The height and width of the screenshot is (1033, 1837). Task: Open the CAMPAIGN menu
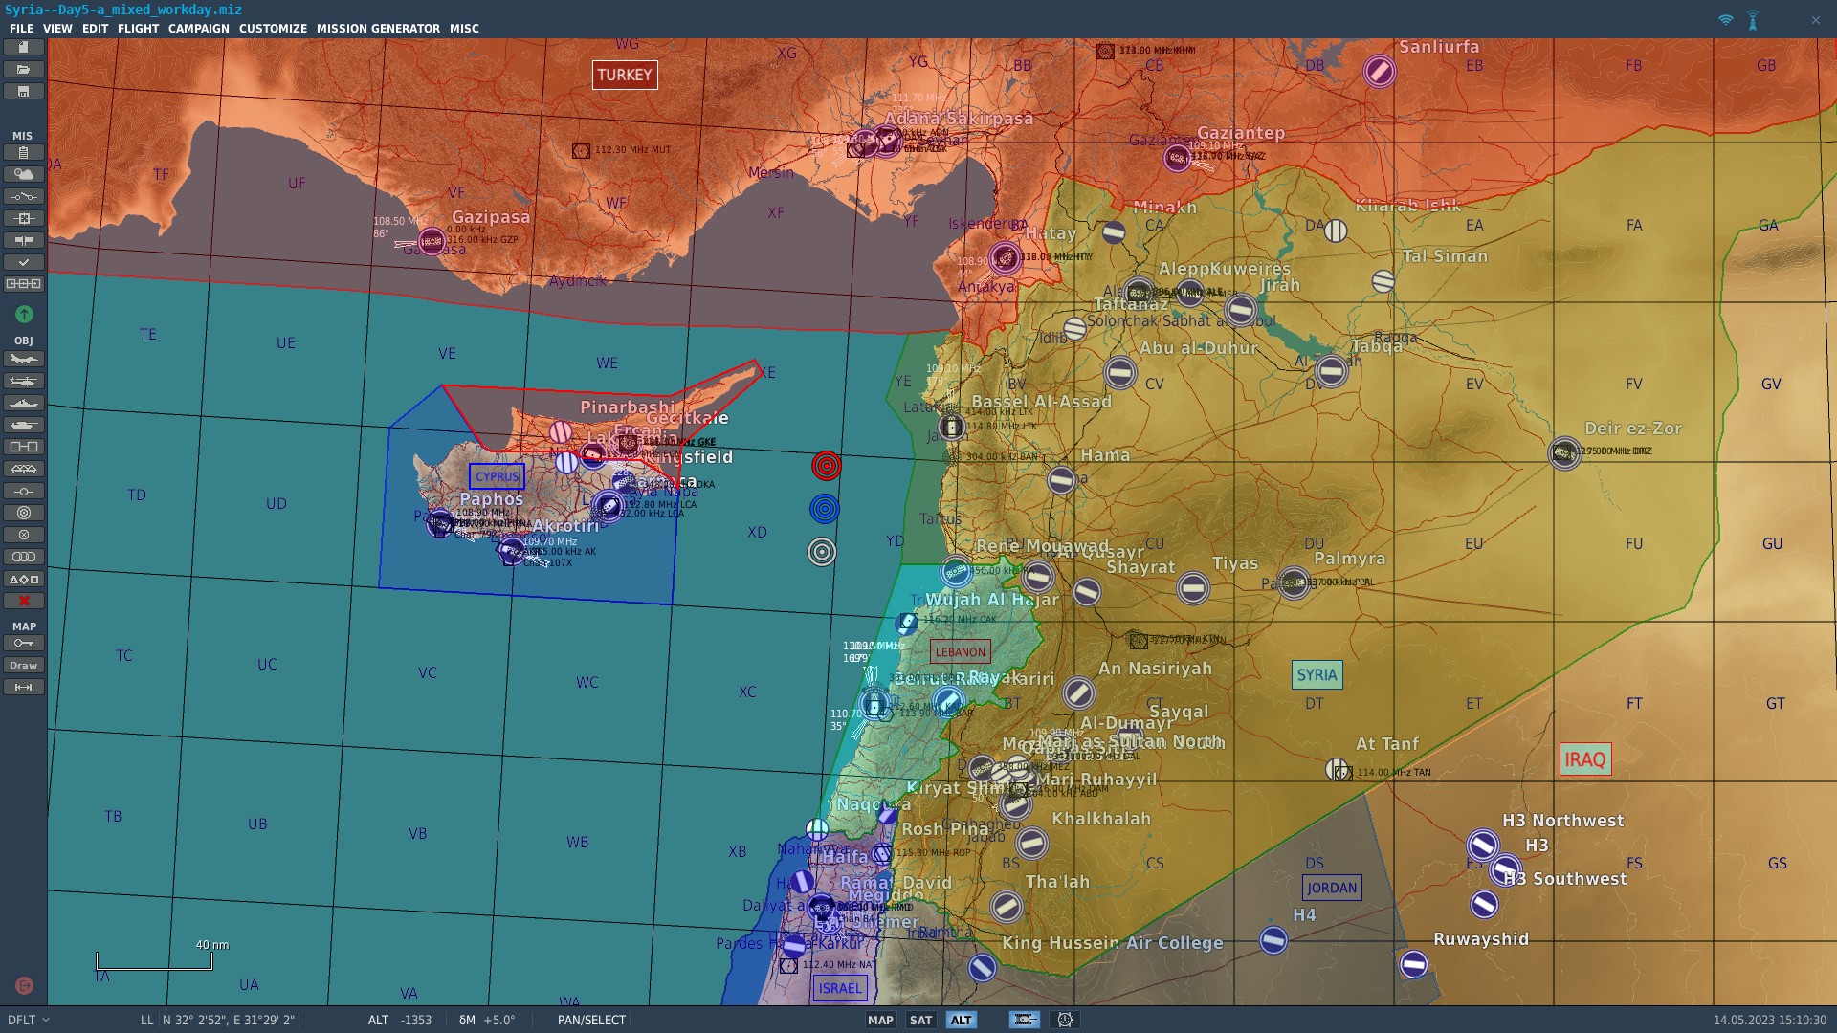199,29
